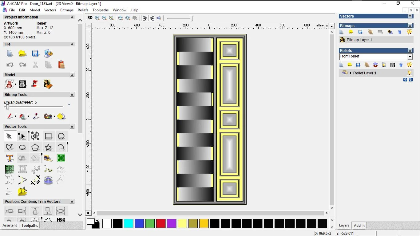
Task: Click the 3D view button
Action: [x=90, y=18]
